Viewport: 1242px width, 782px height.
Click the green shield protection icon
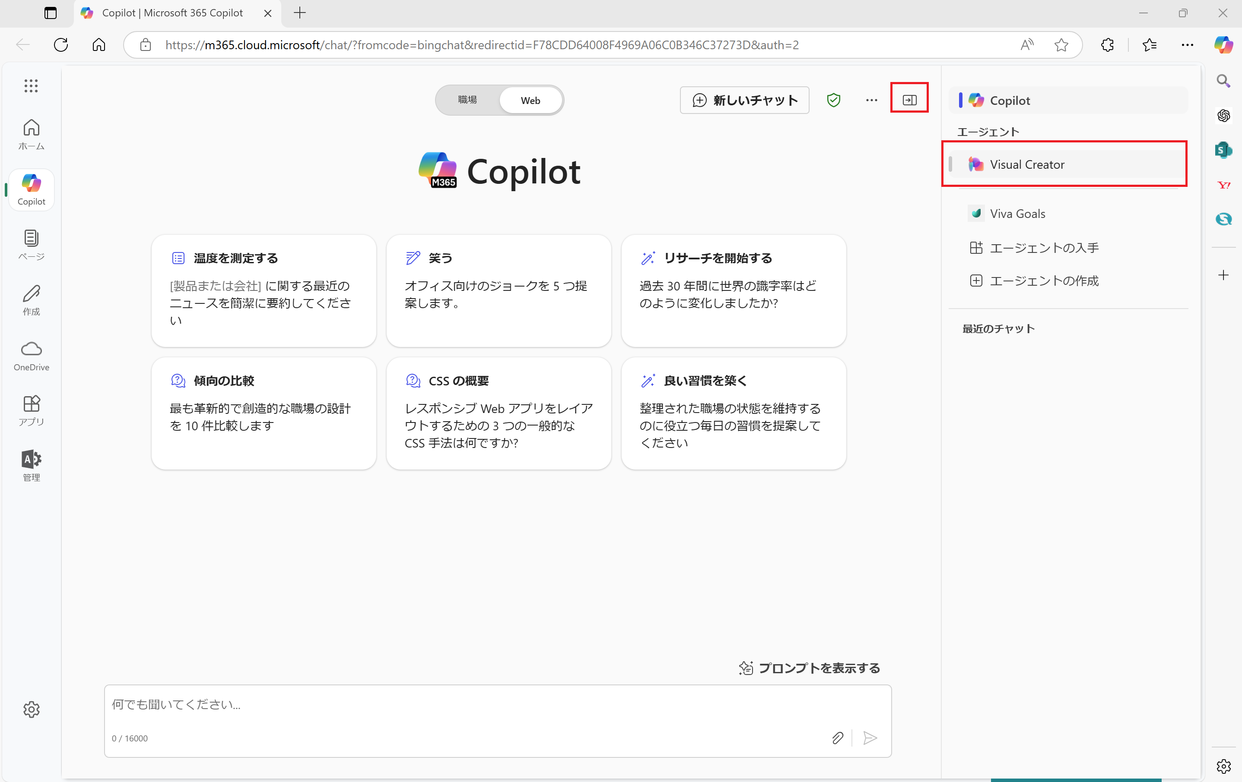point(833,100)
